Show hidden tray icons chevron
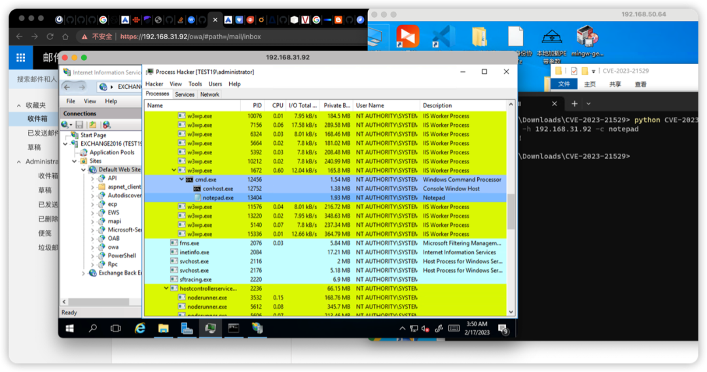Viewport: 707px width, 372px height. [x=402, y=329]
